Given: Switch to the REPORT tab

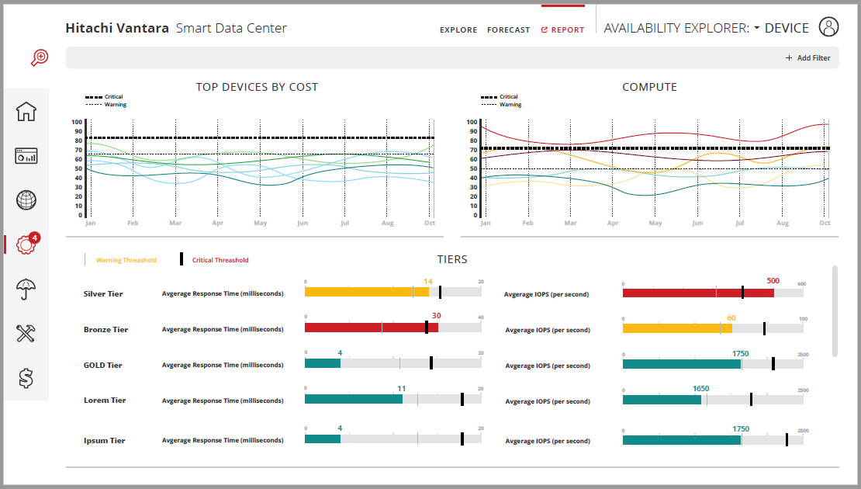Looking at the screenshot, I should [568, 29].
